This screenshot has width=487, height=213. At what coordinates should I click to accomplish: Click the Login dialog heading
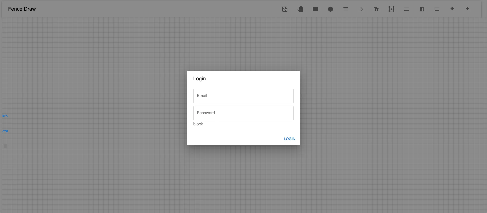(200, 79)
